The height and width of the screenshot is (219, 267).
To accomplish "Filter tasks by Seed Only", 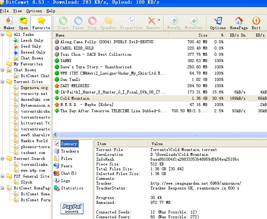I will tap(31, 46).
